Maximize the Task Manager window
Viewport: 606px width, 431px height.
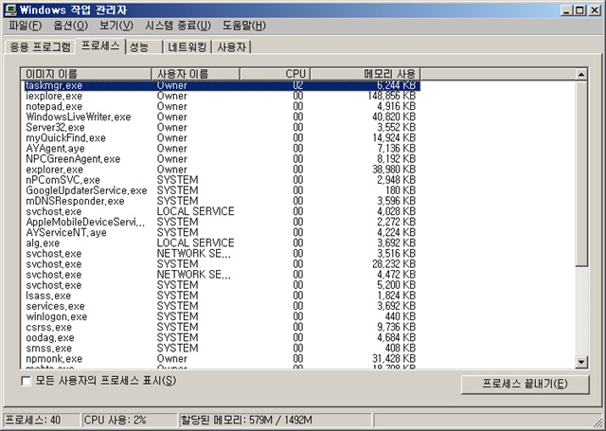coord(579,10)
